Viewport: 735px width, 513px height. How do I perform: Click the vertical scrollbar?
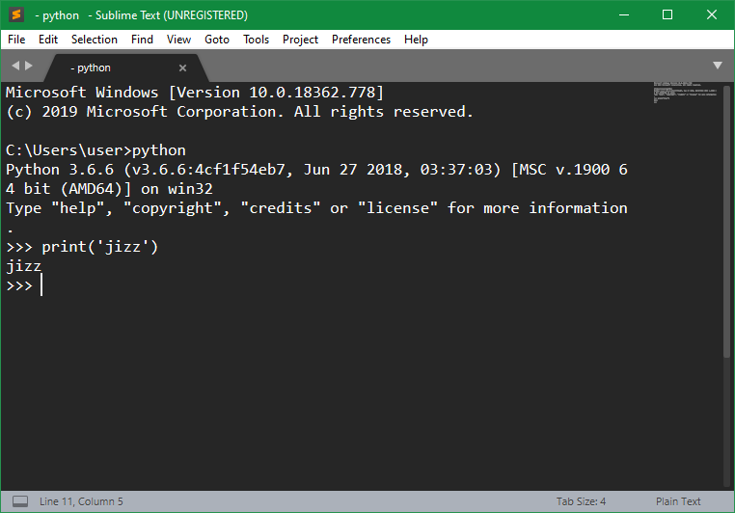[x=726, y=221]
